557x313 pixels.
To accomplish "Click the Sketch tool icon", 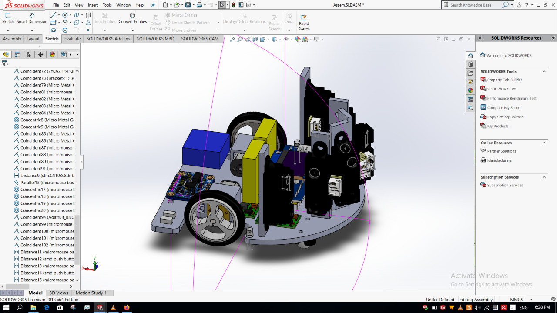I will [8, 18].
